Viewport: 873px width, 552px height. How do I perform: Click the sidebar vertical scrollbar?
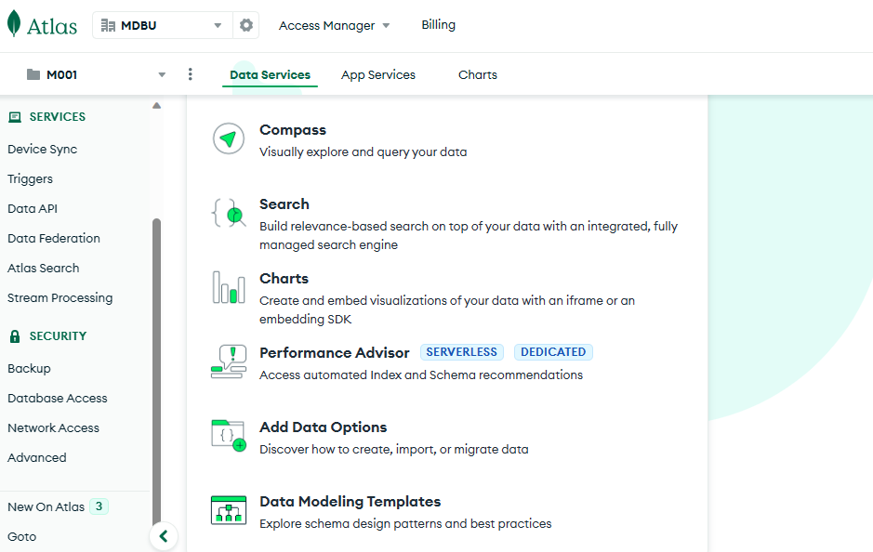156,372
